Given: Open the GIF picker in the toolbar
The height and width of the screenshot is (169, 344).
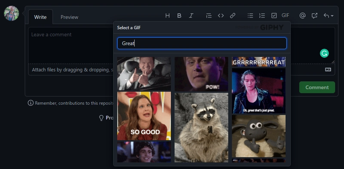Looking at the screenshot, I should click(286, 15).
